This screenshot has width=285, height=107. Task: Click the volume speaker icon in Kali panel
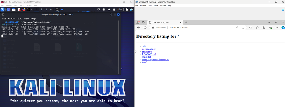pyautogui.click(x=104, y=9)
